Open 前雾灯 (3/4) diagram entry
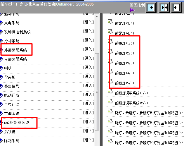The image size is (184, 146). [x=124, y=23]
